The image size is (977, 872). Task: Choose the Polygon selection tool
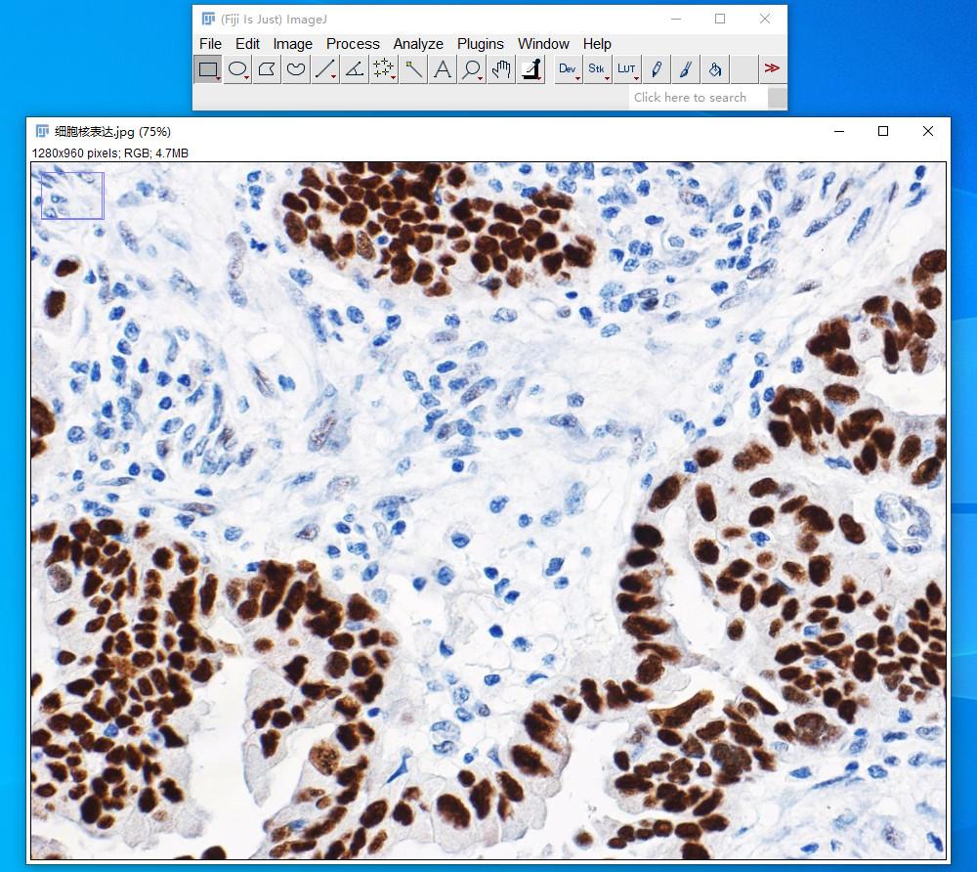point(267,69)
